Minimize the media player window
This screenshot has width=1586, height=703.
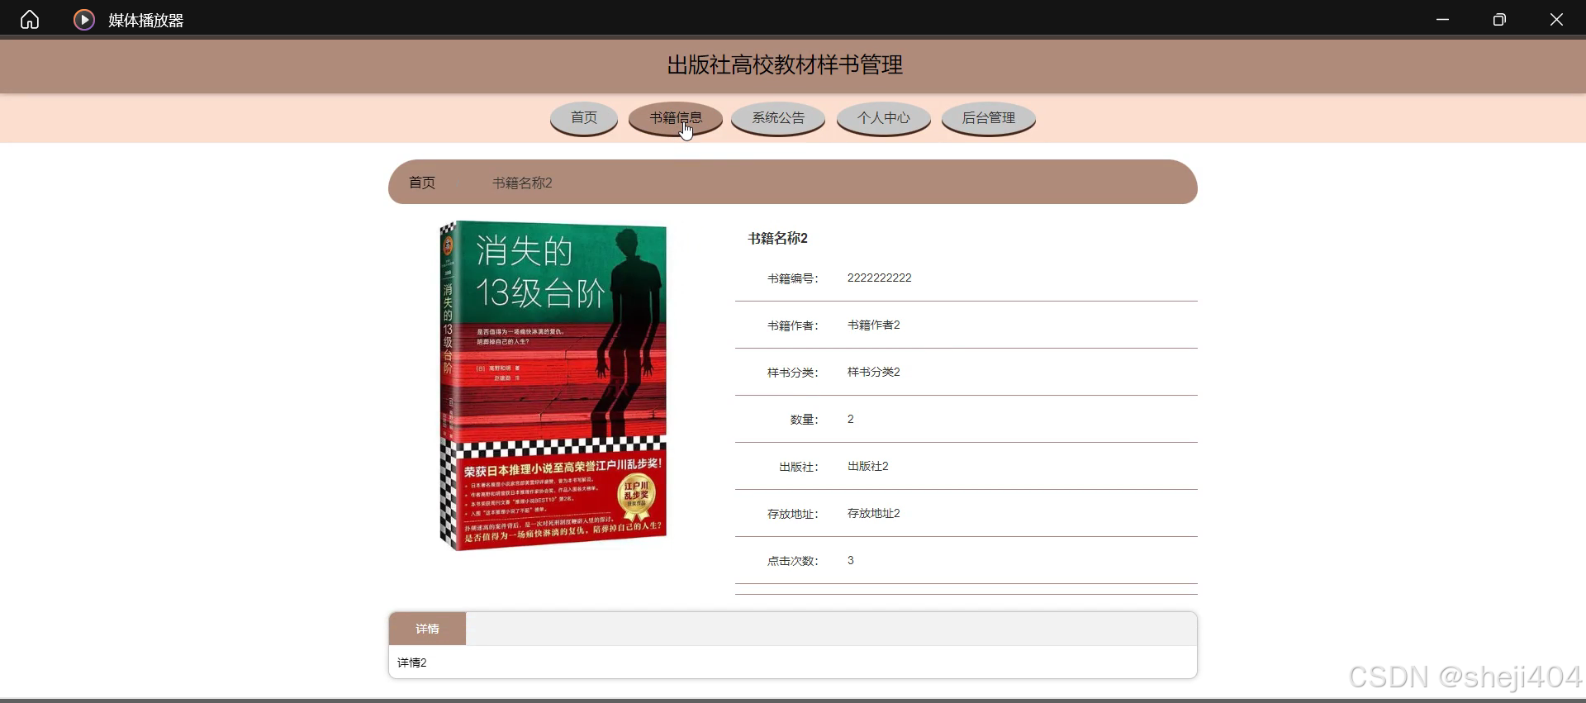(1442, 19)
